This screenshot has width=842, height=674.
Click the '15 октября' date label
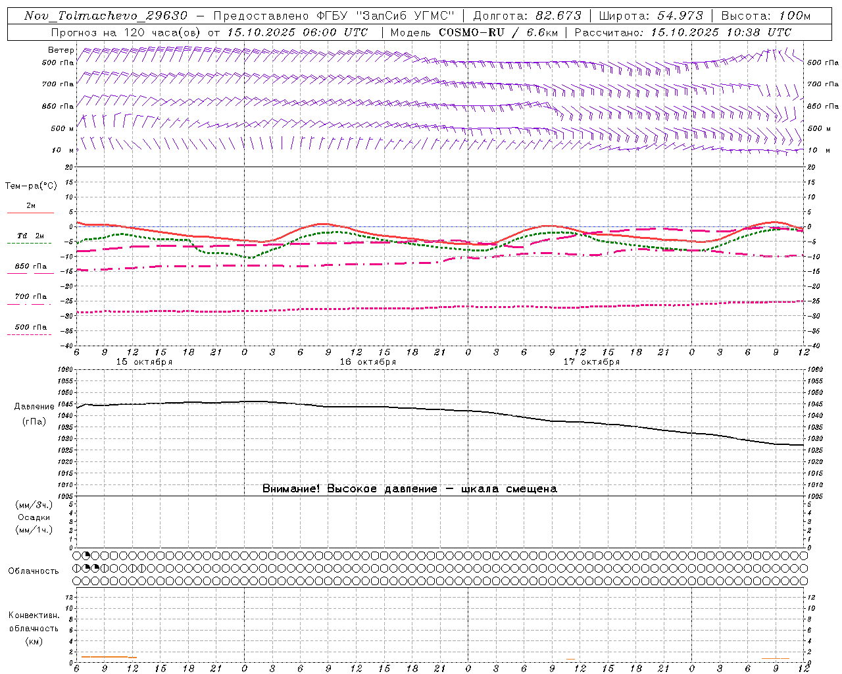pyautogui.click(x=144, y=362)
